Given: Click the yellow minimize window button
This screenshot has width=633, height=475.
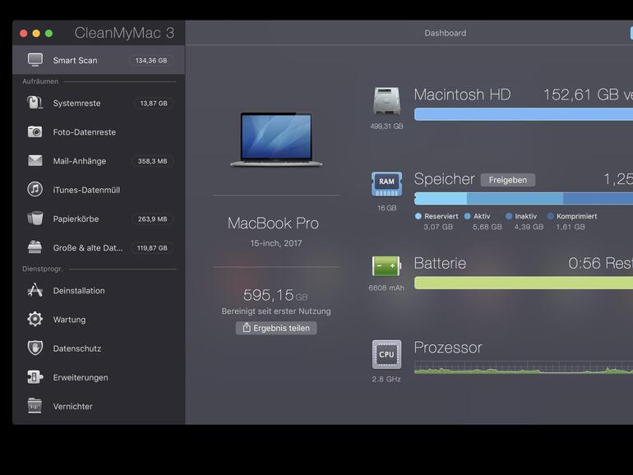Looking at the screenshot, I should pyautogui.click(x=36, y=34).
